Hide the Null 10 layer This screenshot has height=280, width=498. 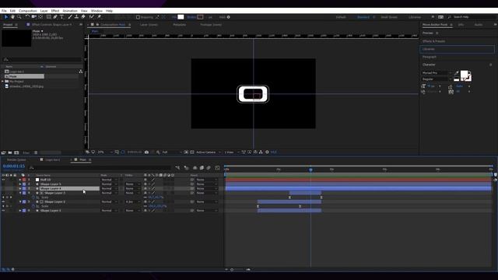pos(3,180)
